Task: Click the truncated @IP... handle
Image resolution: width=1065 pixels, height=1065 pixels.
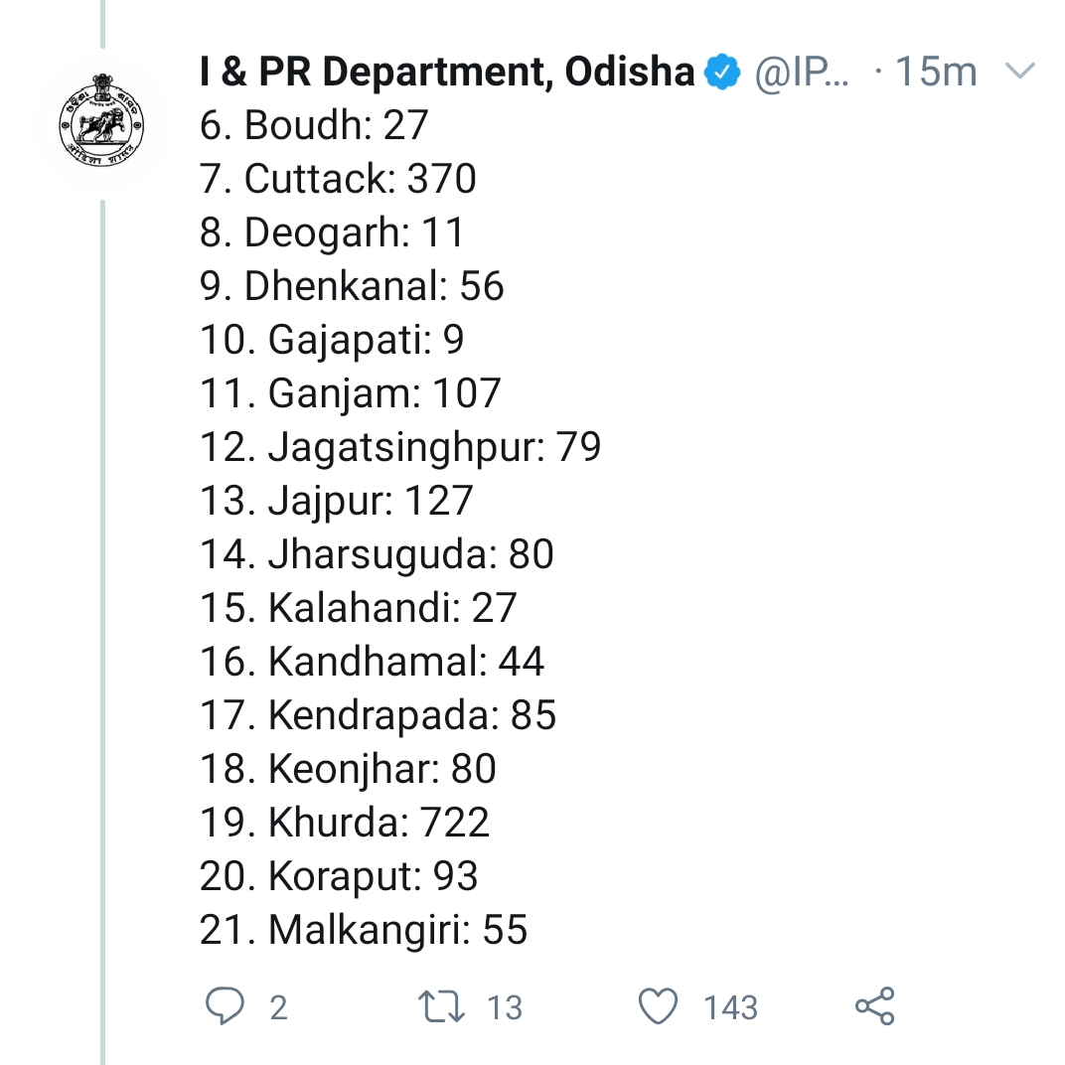Action: click(x=803, y=73)
